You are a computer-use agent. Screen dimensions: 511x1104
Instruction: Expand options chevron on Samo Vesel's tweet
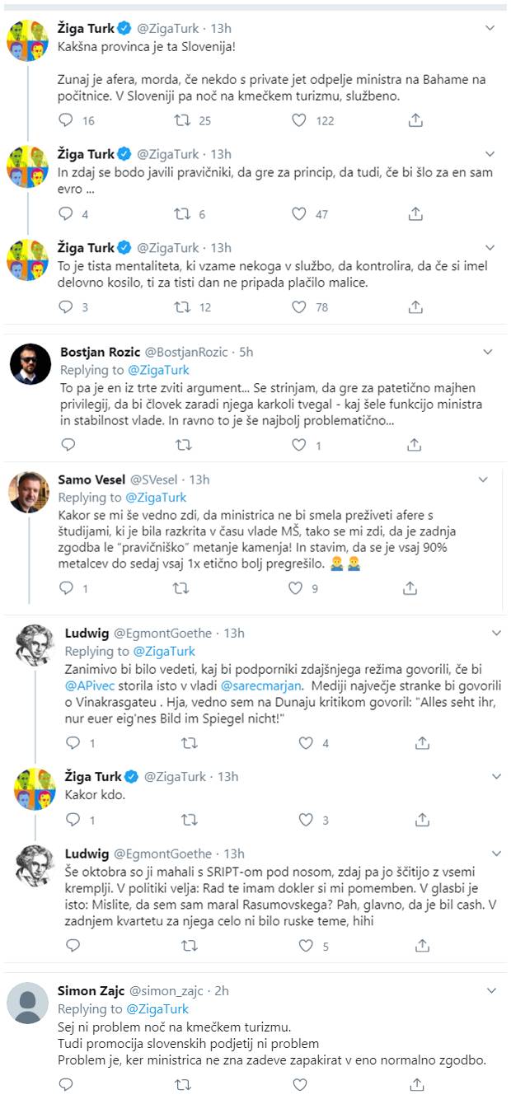(x=490, y=480)
